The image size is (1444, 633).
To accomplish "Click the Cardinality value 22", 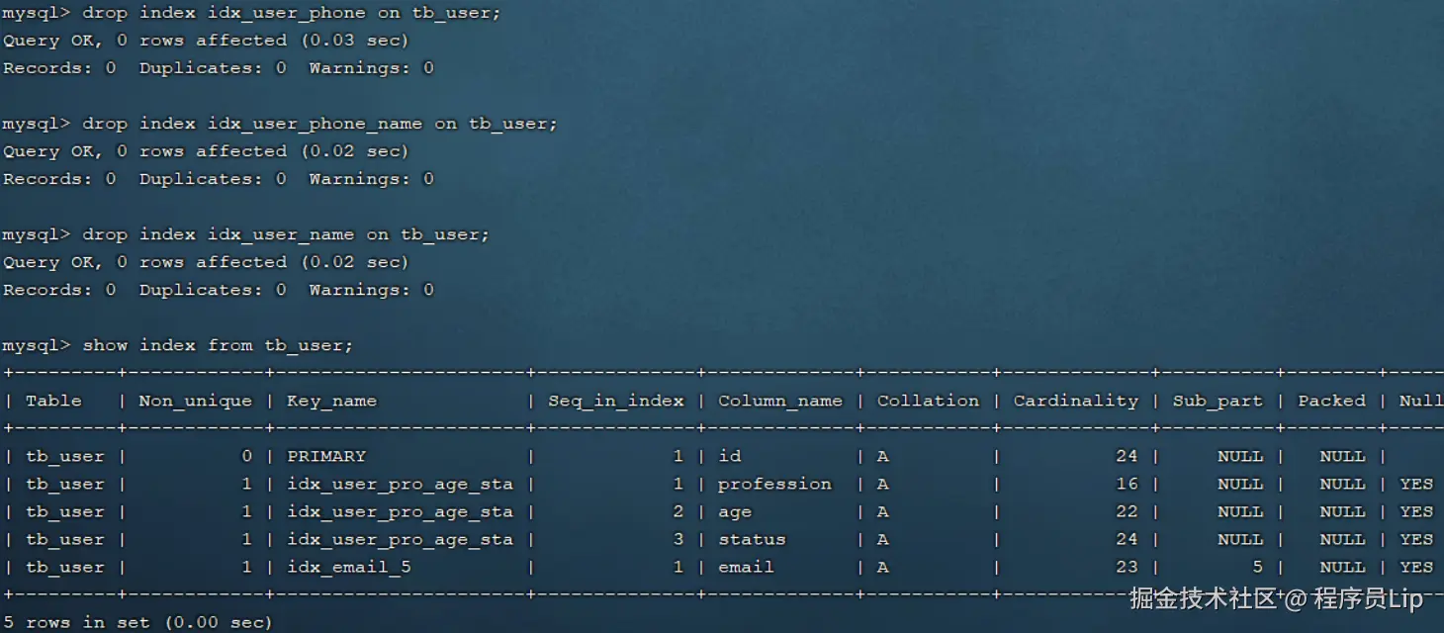I will 1127,511.
